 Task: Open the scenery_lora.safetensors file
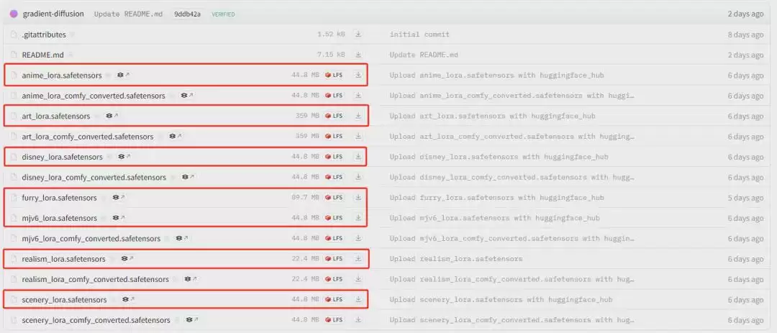pyautogui.click(x=65, y=300)
